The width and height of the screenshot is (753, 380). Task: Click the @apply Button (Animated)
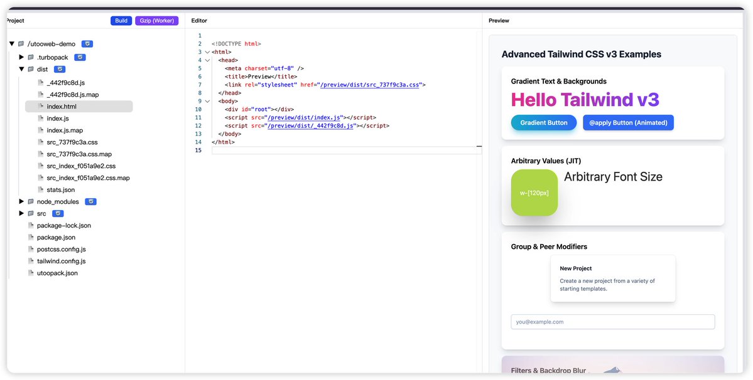click(x=628, y=123)
